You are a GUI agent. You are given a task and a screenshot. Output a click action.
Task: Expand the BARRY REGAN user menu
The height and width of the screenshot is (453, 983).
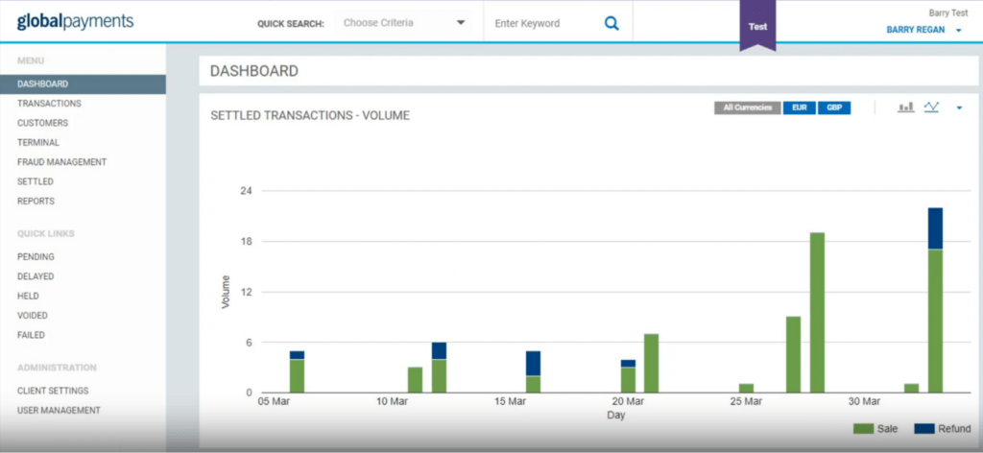[x=923, y=30]
